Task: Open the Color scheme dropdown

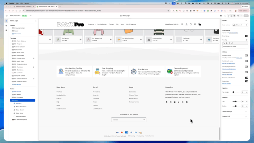Action: click(x=240, y=25)
